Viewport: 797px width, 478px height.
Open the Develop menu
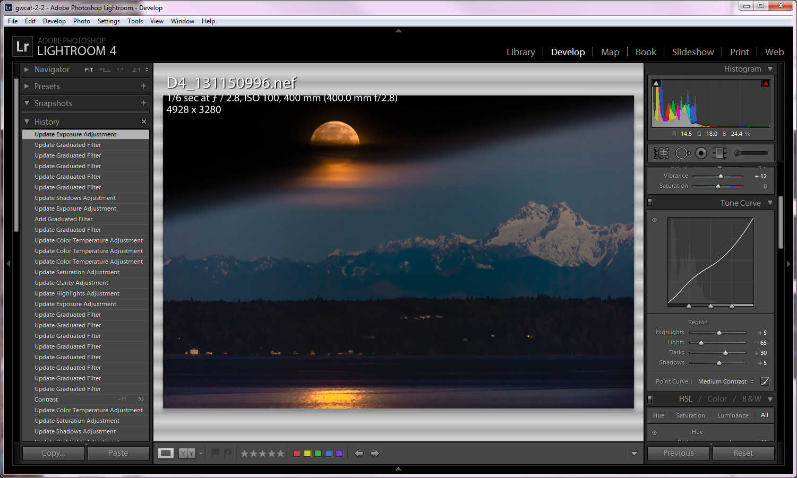pos(54,21)
